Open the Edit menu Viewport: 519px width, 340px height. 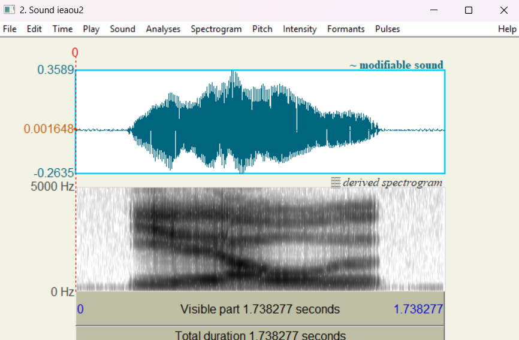(x=34, y=29)
